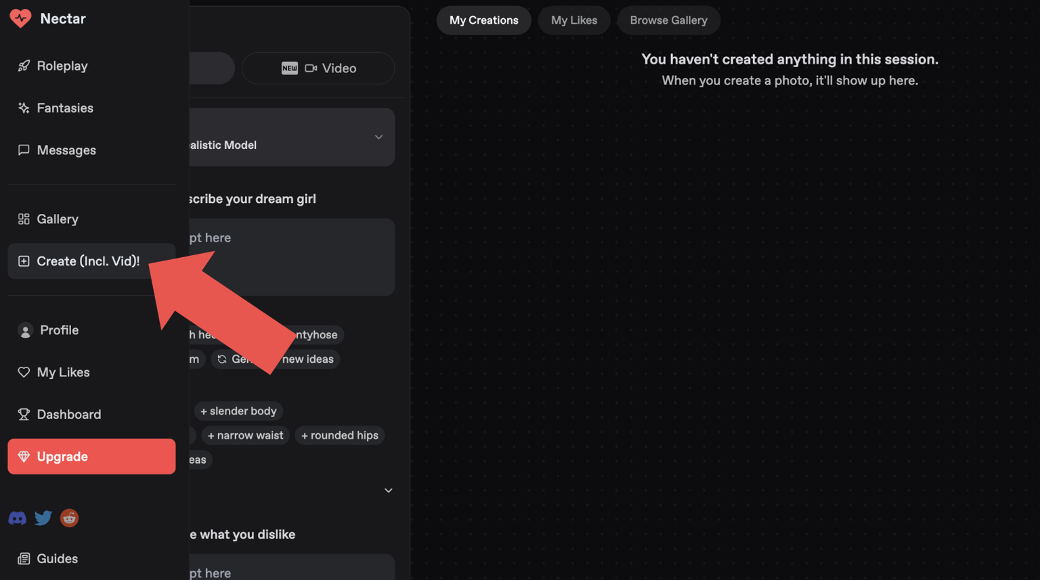Open Gallery from the sidebar
The image size is (1040, 580).
point(91,219)
